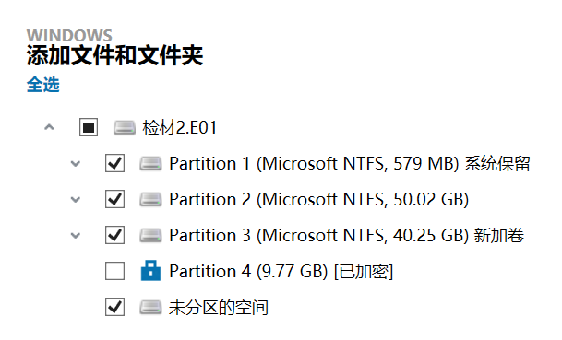Uncheck the Partition 2 checkbox

(114, 199)
